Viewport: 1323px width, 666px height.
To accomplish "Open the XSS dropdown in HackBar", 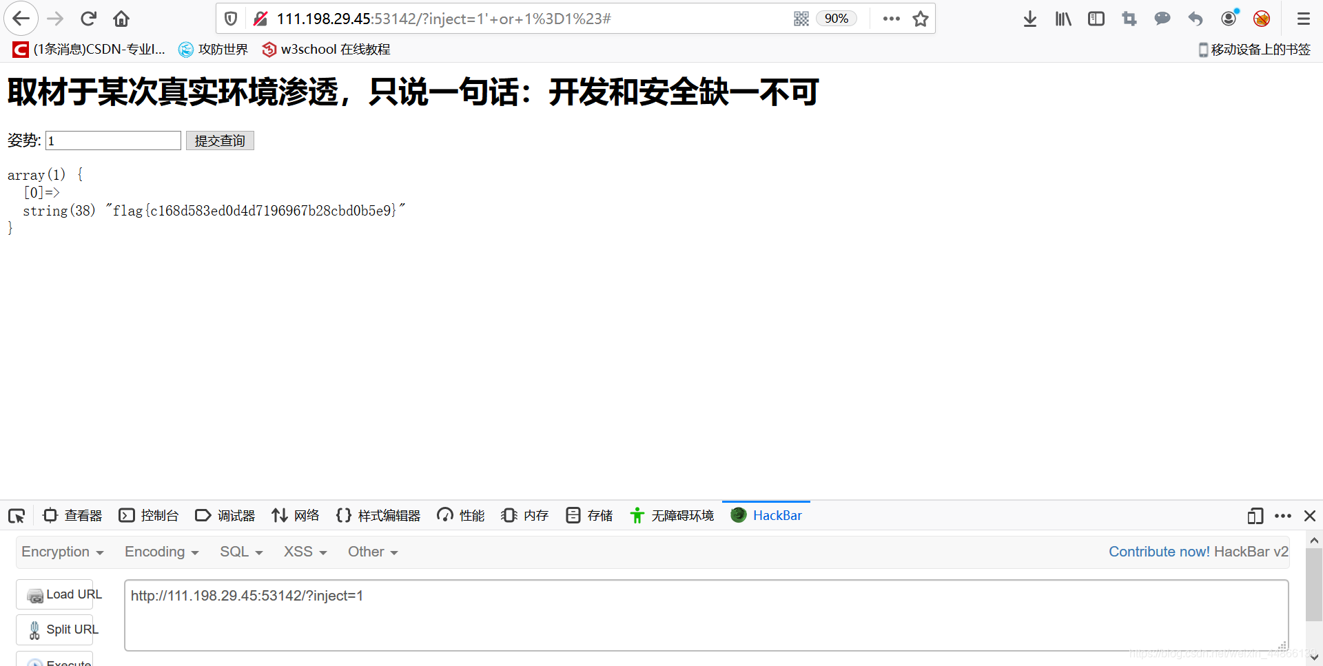I will (x=304, y=552).
